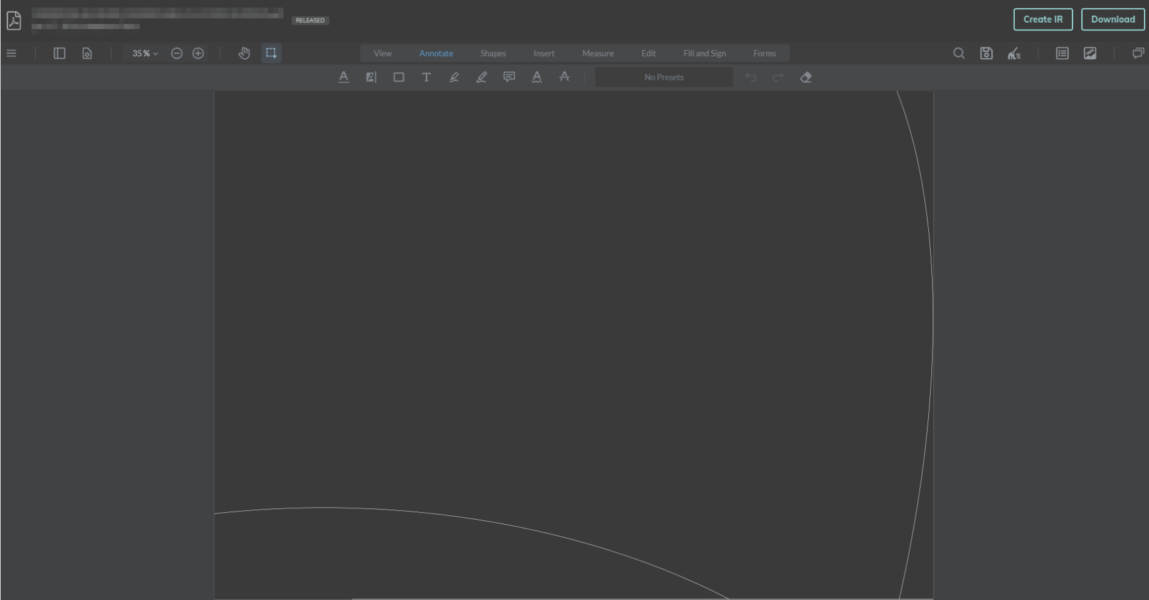Open the 35% zoom level dropdown
The height and width of the screenshot is (600, 1149).
pyautogui.click(x=144, y=53)
